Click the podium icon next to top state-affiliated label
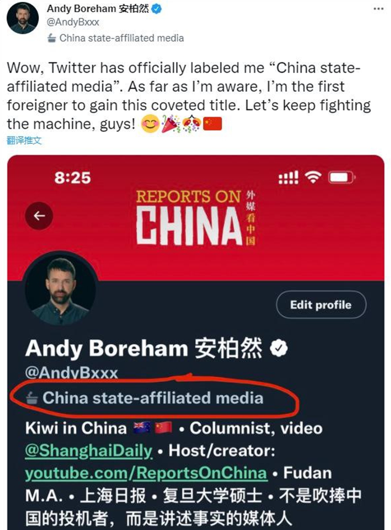 (52, 38)
